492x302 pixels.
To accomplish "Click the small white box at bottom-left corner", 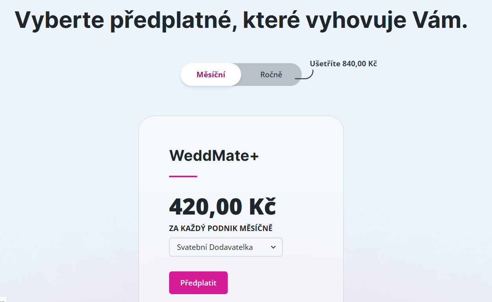I will [3, 299].
